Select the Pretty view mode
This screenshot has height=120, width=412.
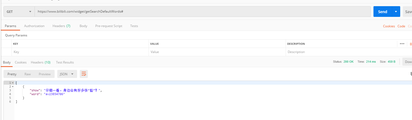(x=12, y=74)
